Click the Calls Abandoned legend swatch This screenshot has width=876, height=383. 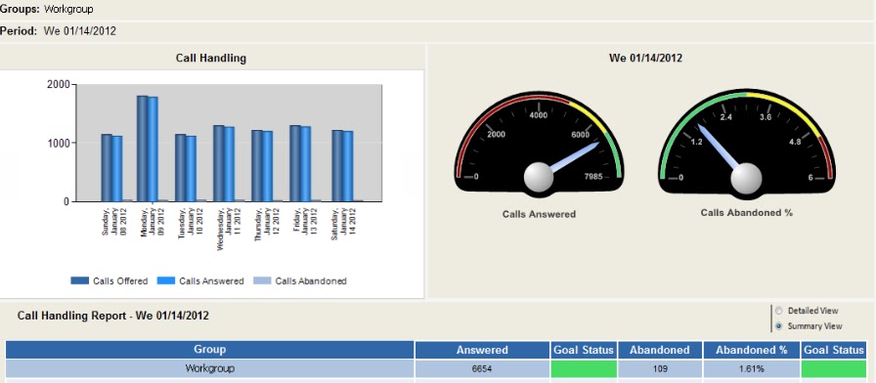coord(263,280)
